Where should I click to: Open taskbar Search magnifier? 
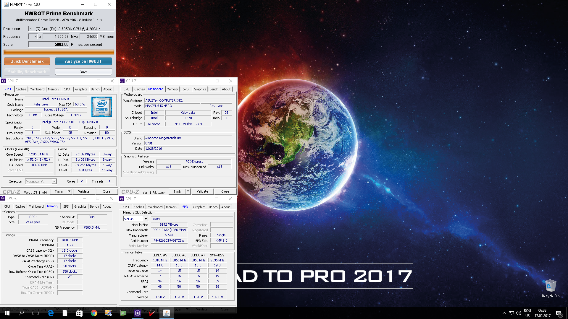(21, 313)
